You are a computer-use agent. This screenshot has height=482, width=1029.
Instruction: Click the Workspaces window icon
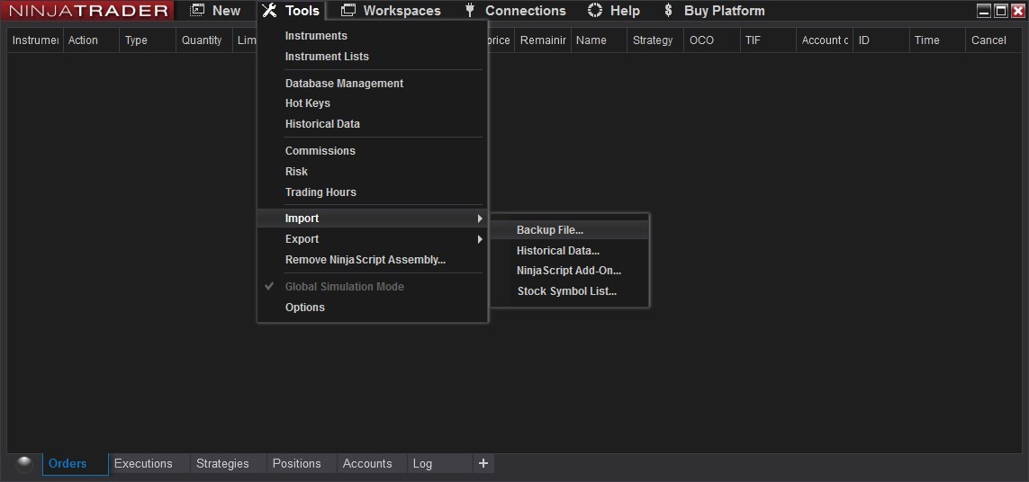tap(348, 11)
